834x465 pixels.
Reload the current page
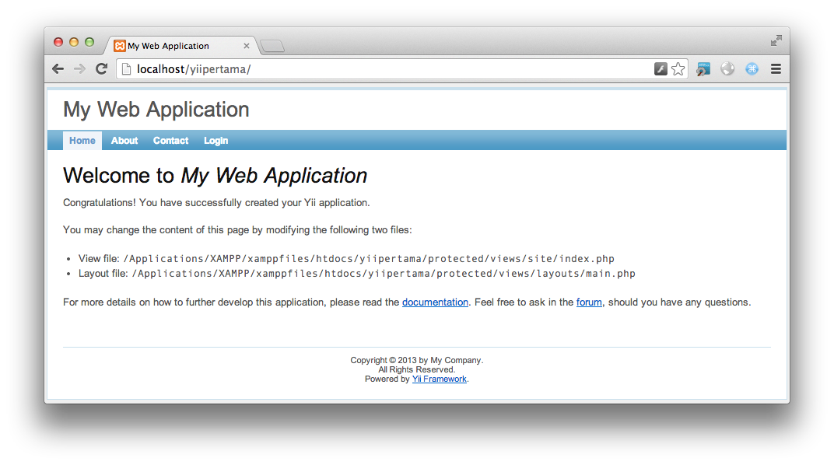(101, 68)
